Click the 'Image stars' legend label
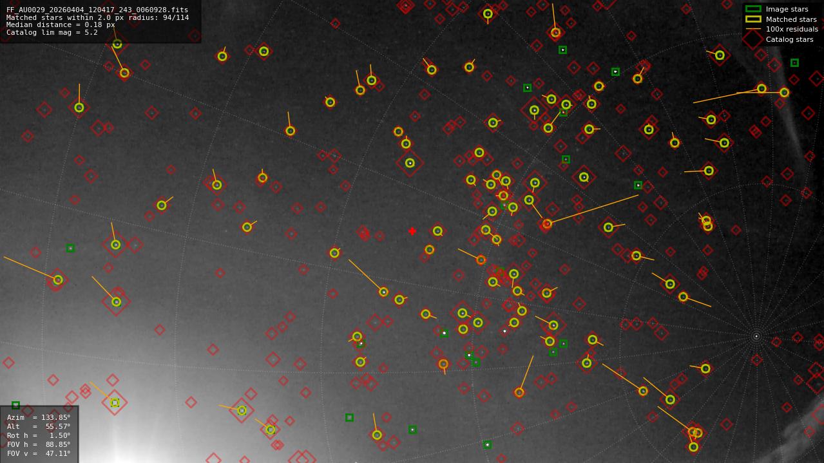This screenshot has width=824, height=463. [787, 9]
